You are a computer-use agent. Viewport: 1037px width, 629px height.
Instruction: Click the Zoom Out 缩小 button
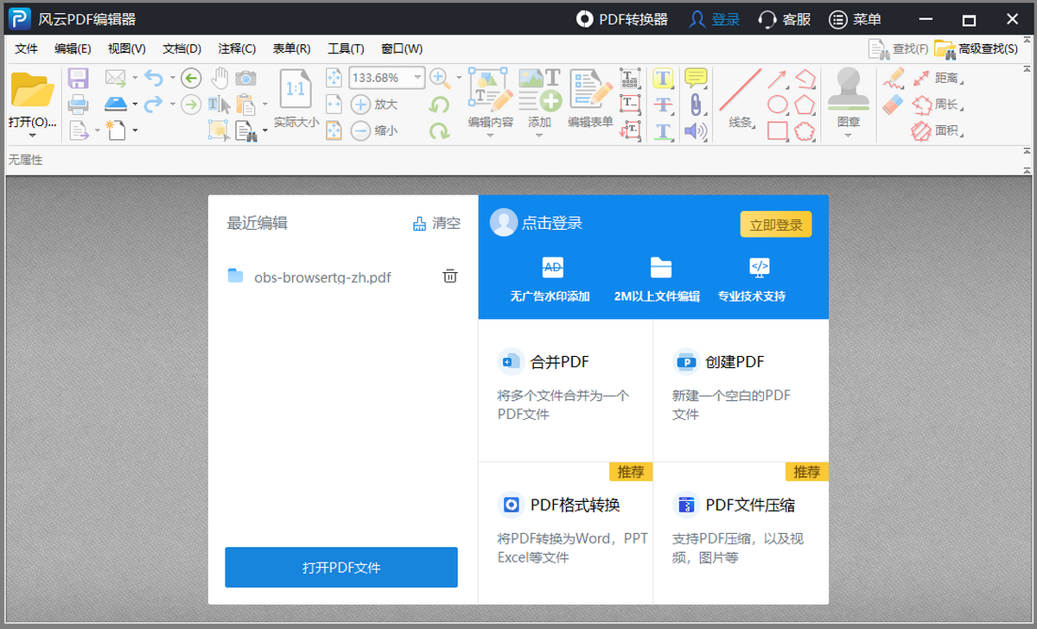(374, 130)
